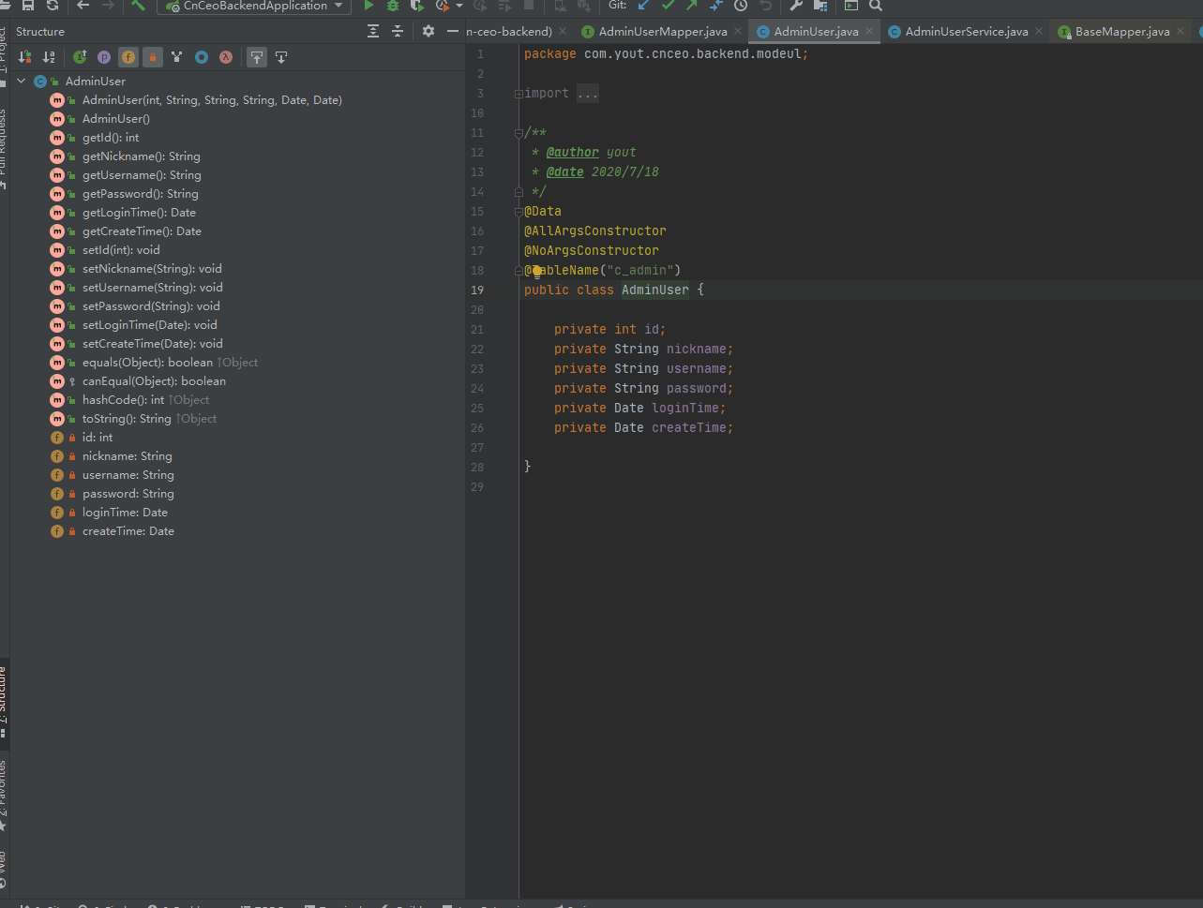The width and height of the screenshot is (1203, 908).
Task: Select the loginTime: Date field
Action: pos(125,513)
